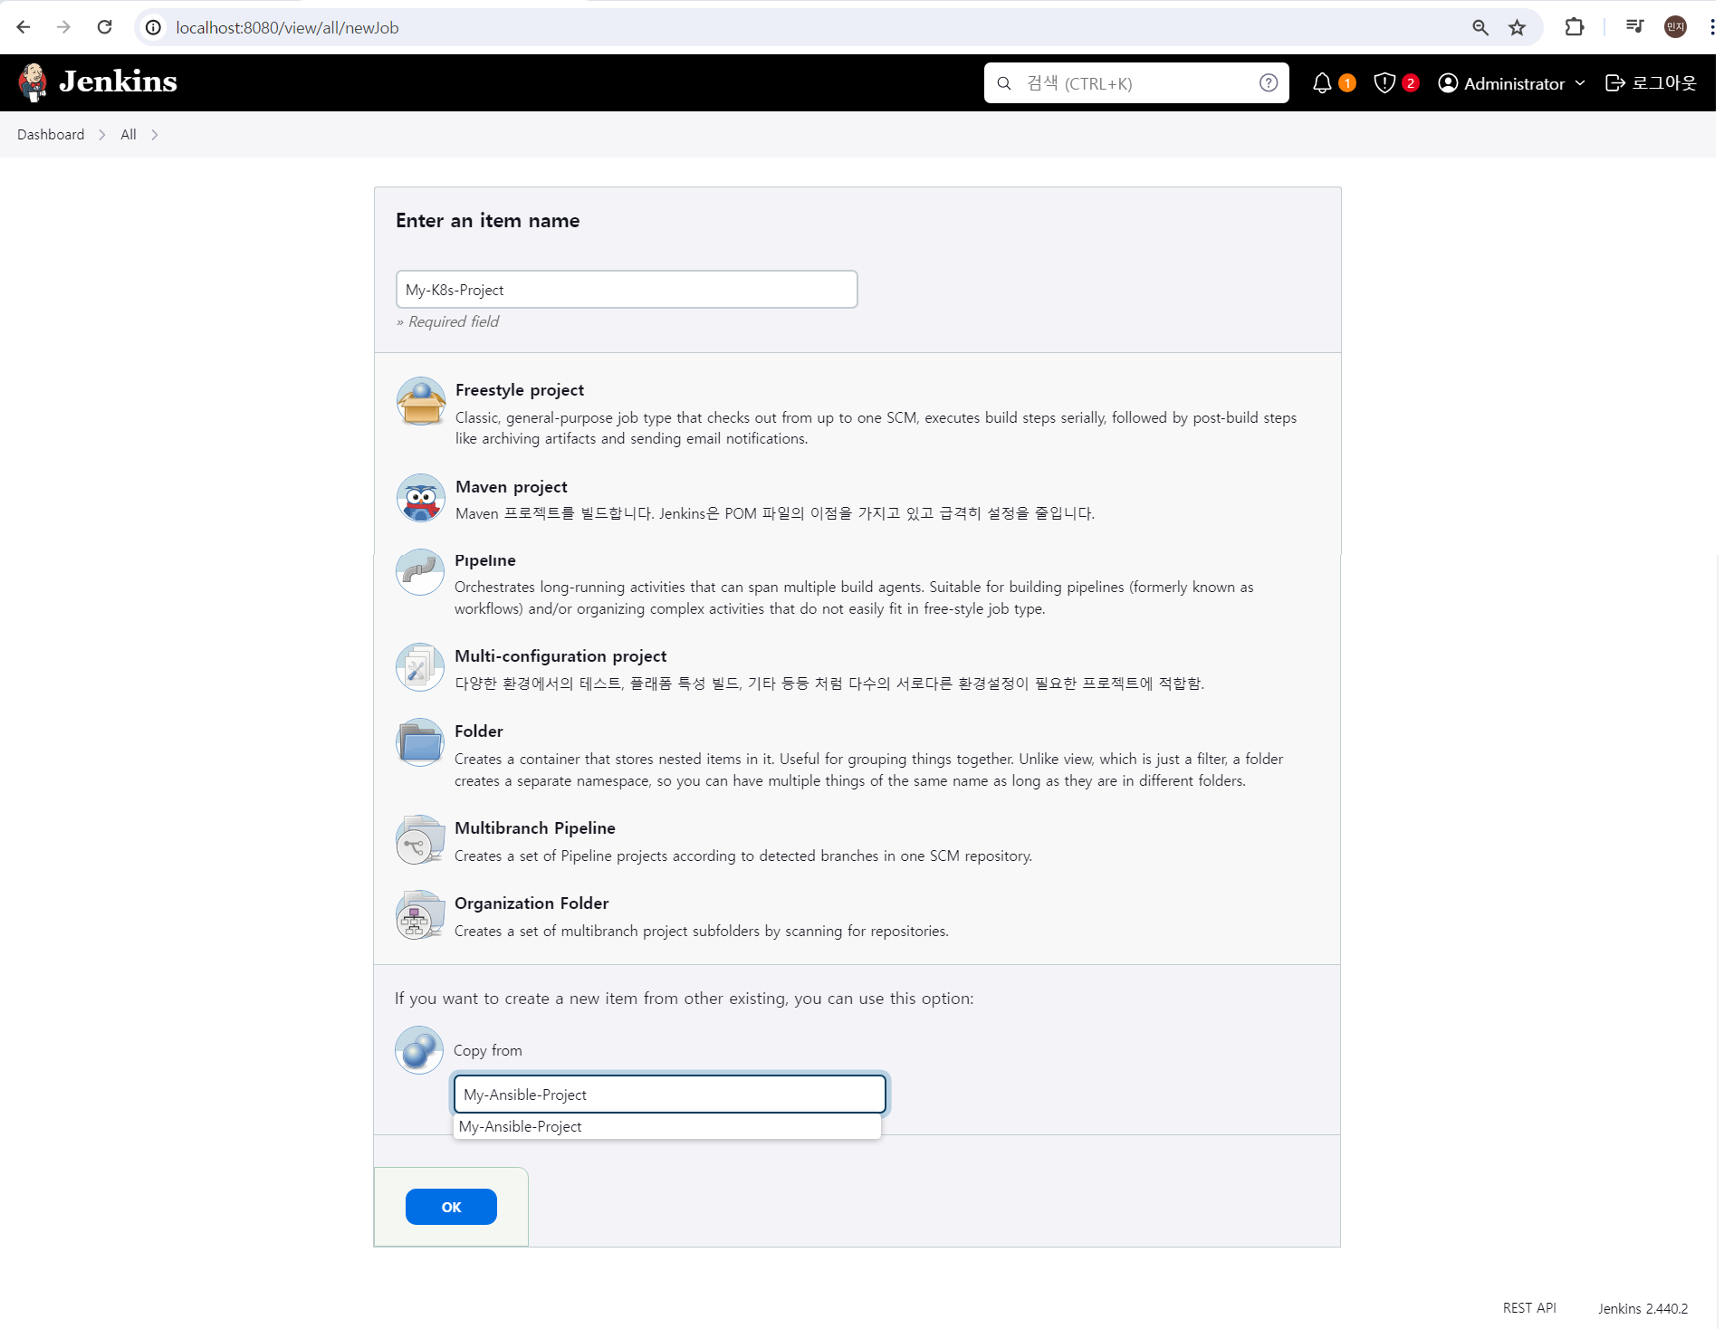Screen dimensions: 1724x1329
Task: Click the address bar URL localhost:8080
Action: tap(287, 28)
